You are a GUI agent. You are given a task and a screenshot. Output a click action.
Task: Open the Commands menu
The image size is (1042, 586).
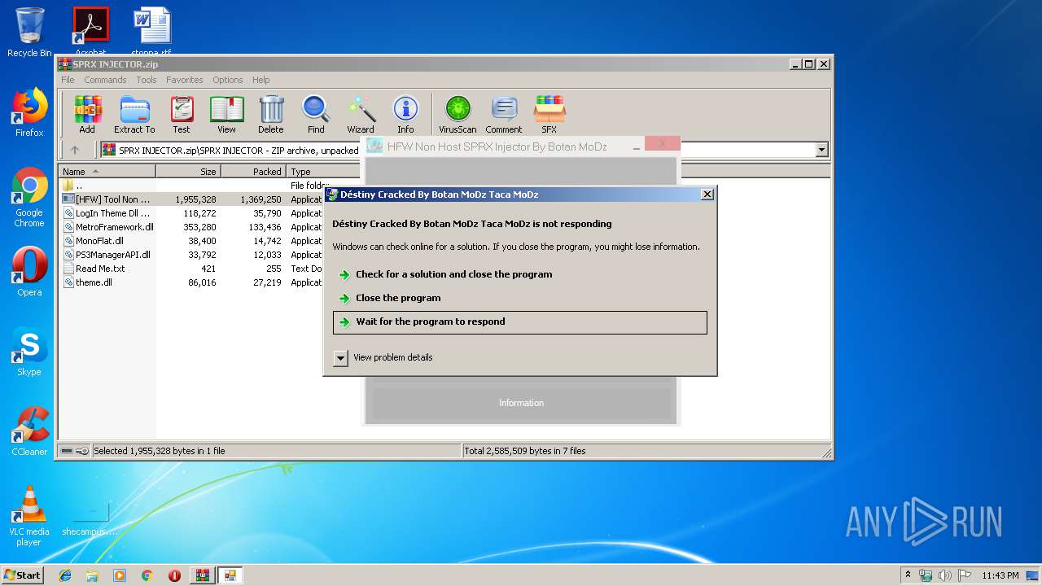[105, 80]
